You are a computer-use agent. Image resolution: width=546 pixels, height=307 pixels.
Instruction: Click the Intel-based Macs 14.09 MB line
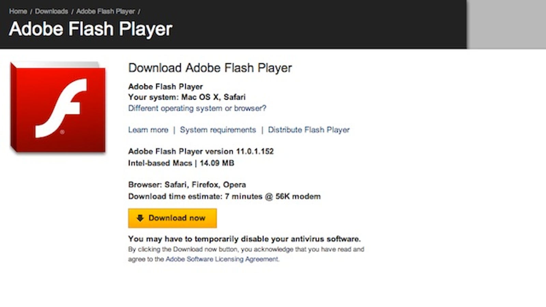point(181,163)
